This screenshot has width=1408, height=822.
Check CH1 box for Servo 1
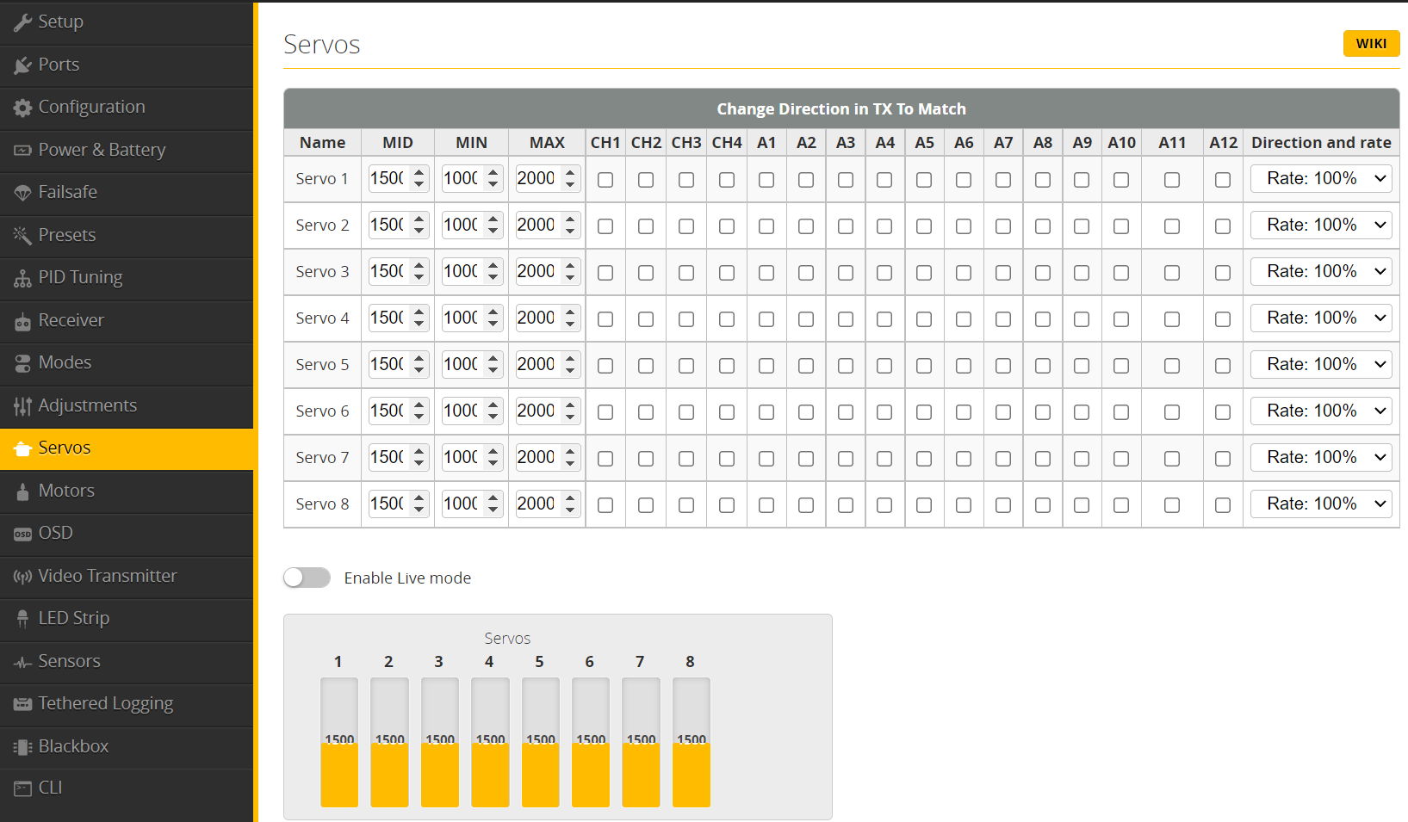[605, 180]
